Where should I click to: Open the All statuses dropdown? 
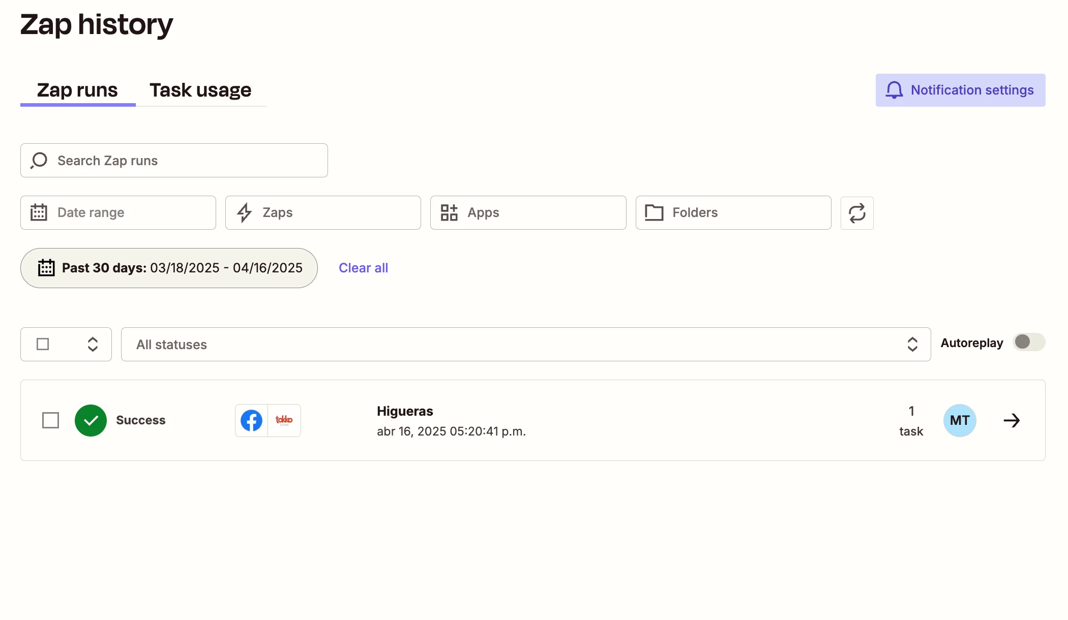[x=525, y=344]
